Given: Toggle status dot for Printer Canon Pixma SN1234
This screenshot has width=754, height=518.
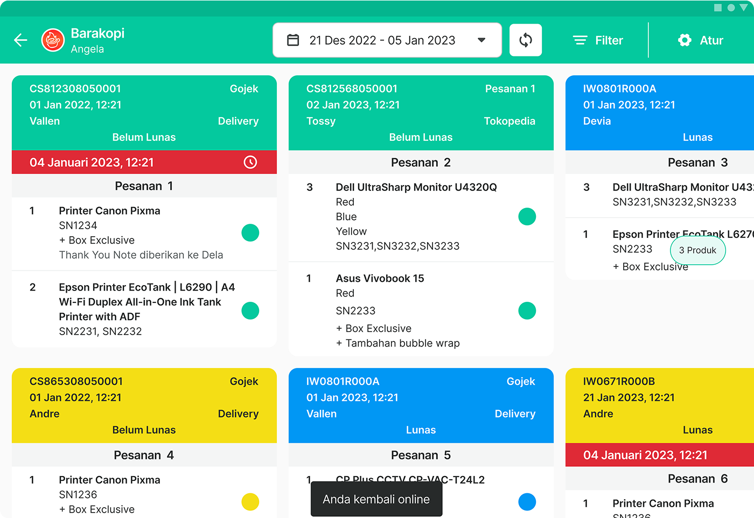Looking at the screenshot, I should pos(250,232).
